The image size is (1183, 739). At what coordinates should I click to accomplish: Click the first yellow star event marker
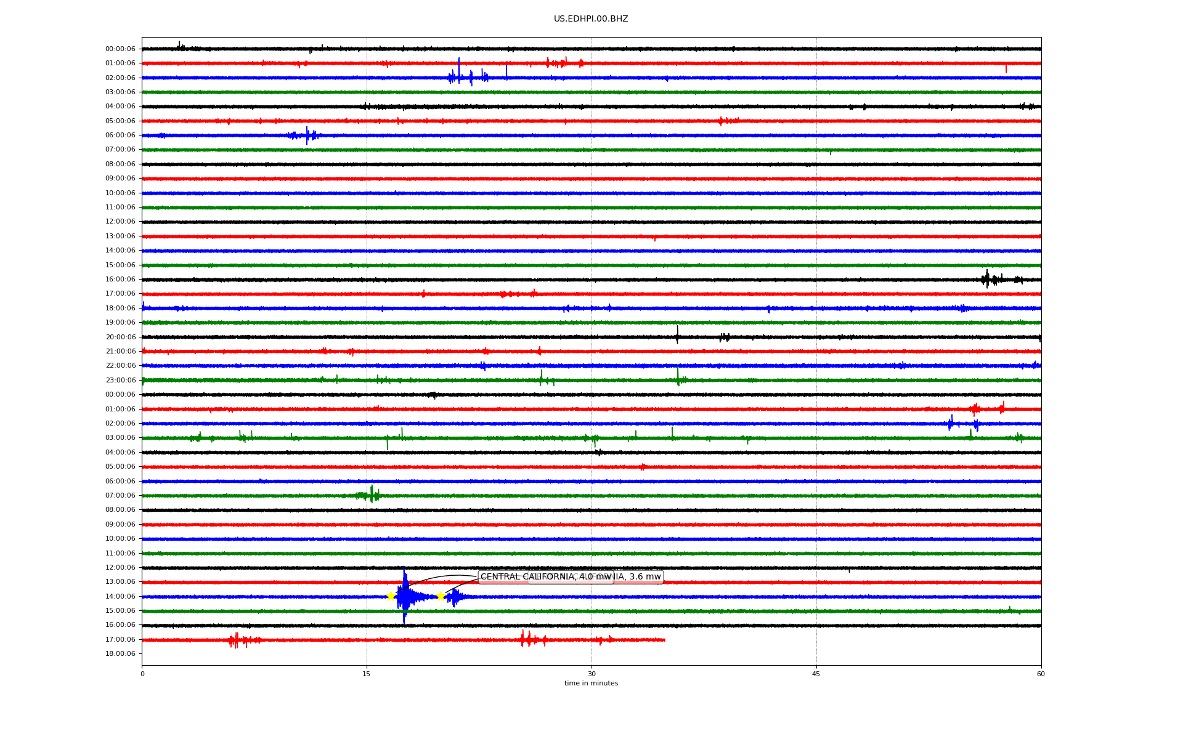pyautogui.click(x=390, y=596)
